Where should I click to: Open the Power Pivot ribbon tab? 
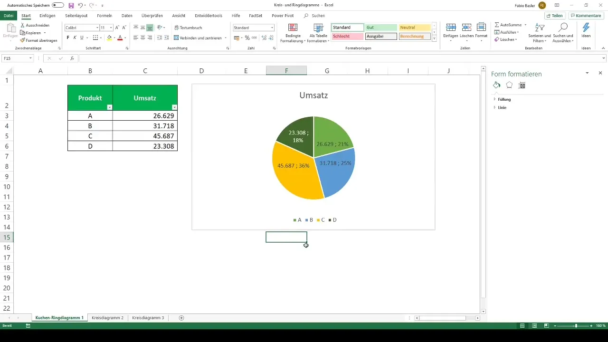pos(283,16)
